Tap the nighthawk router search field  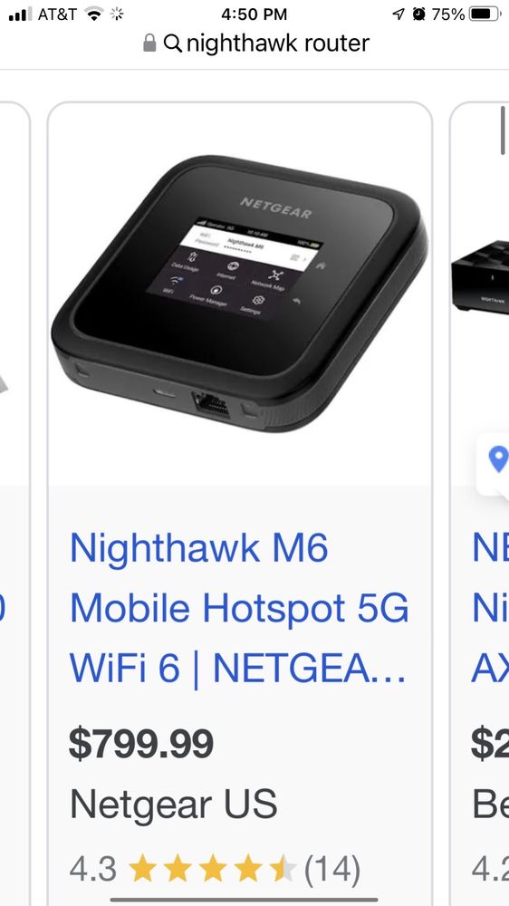256,43
